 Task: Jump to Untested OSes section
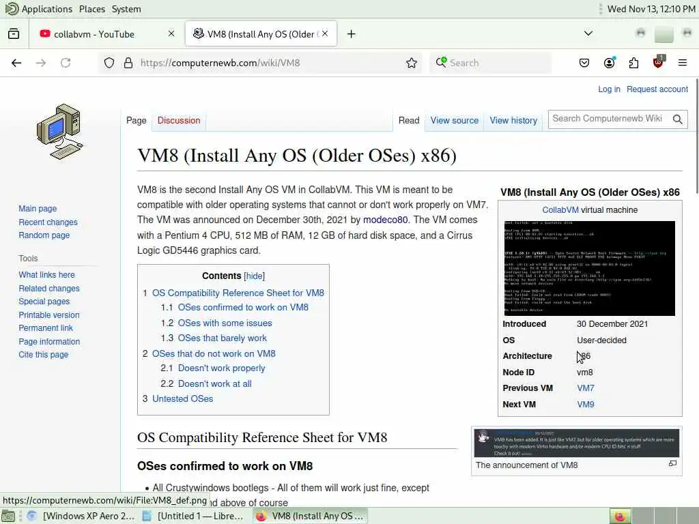182,398
